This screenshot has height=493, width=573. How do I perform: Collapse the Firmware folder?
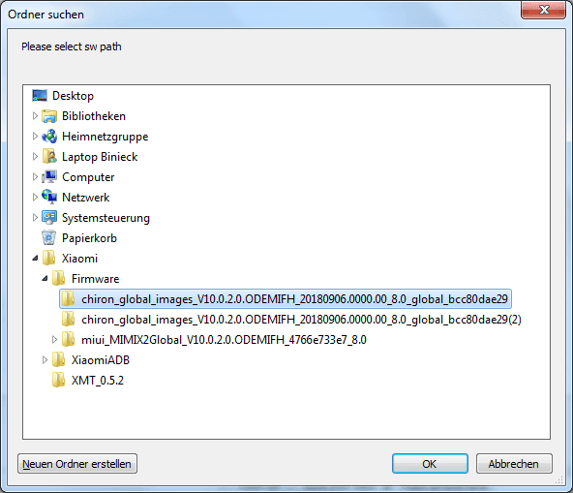click(x=45, y=279)
